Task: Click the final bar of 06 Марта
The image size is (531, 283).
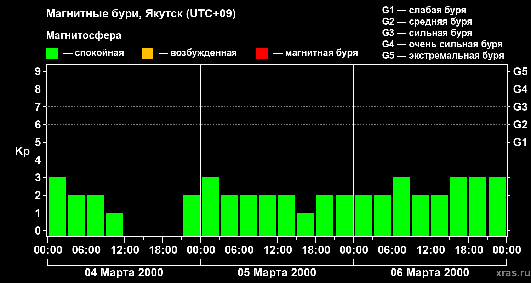Action: [497, 207]
